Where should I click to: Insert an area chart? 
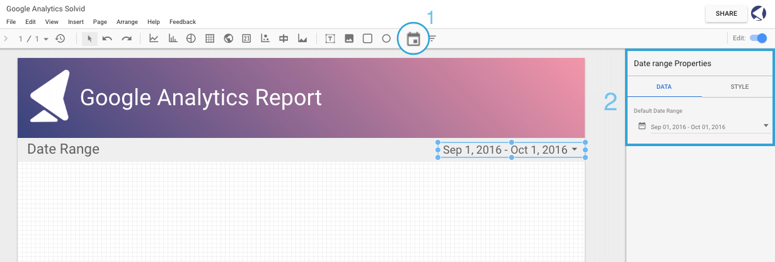[x=302, y=38]
